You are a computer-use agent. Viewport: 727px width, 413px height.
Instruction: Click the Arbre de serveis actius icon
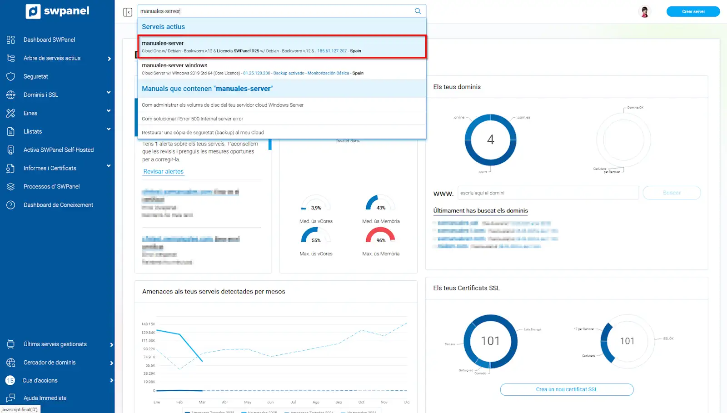click(x=11, y=58)
